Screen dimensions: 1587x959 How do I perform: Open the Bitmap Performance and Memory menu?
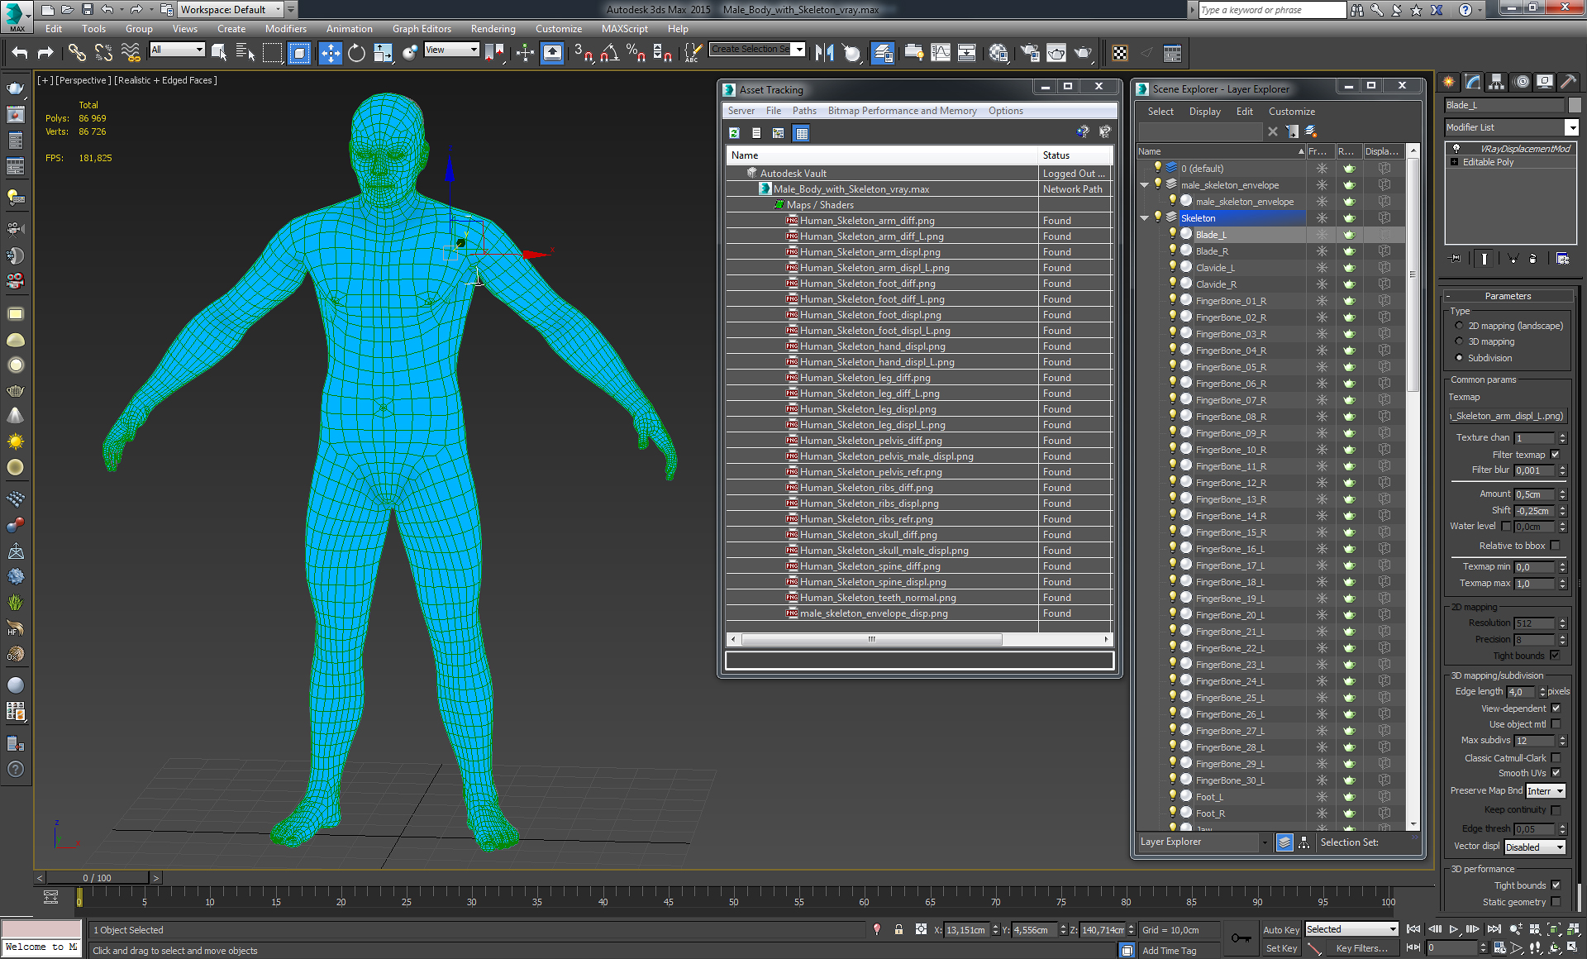[x=902, y=111]
